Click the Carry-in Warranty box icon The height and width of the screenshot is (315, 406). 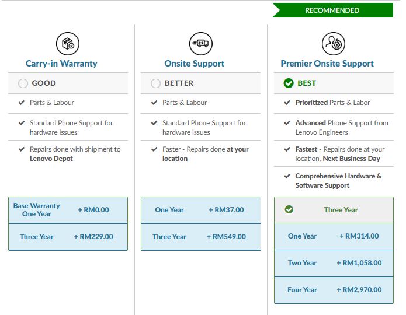[68, 44]
